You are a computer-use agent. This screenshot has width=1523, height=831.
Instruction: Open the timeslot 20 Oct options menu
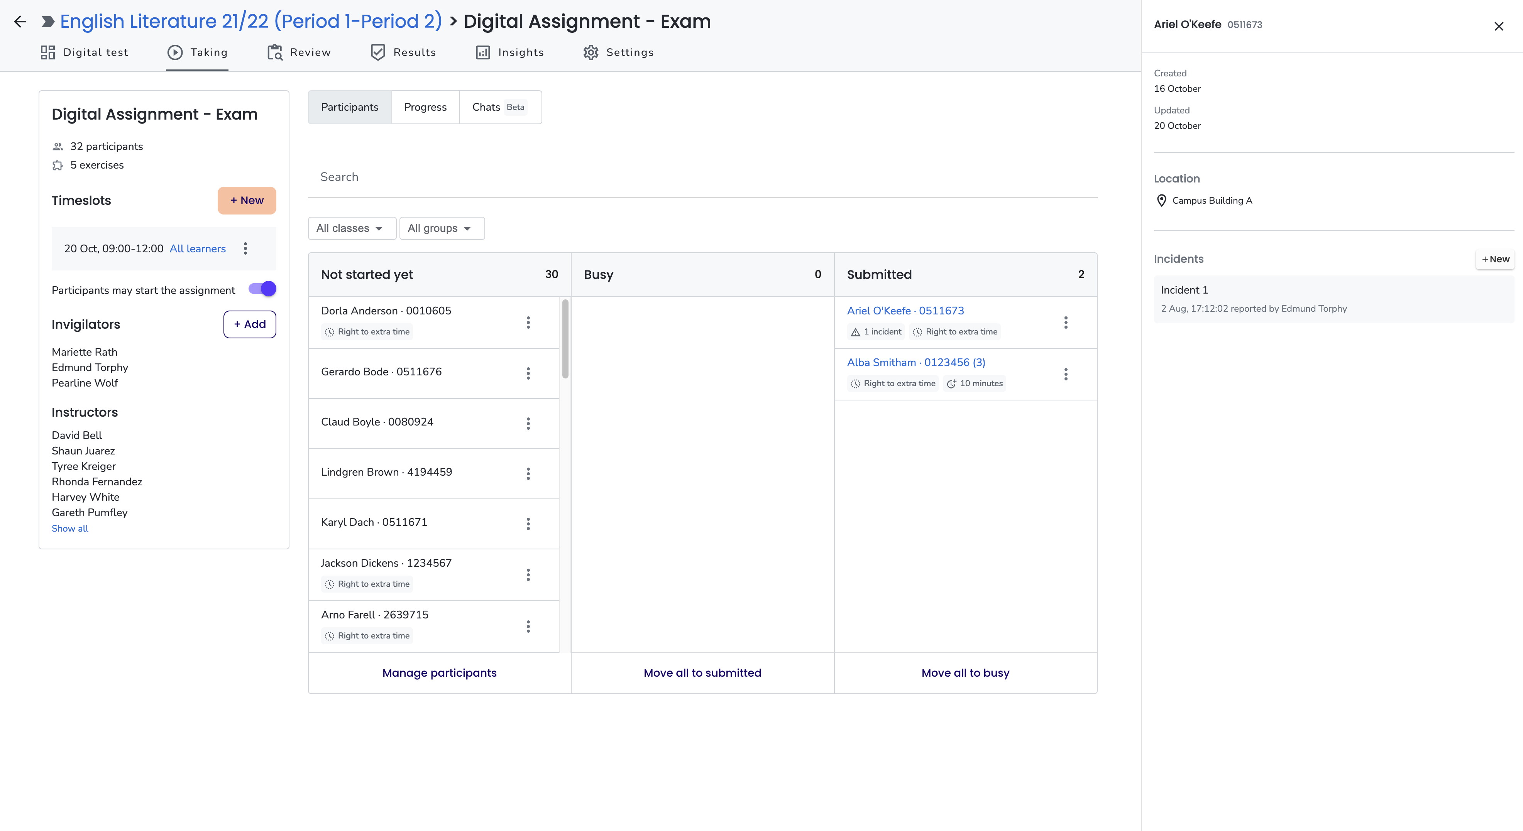coord(245,248)
